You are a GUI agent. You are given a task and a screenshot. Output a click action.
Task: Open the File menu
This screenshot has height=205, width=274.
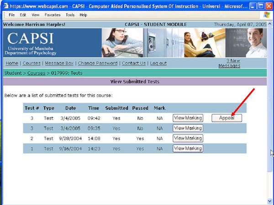(12, 15)
